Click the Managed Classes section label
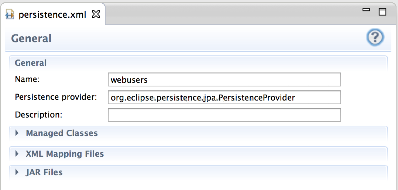 point(62,133)
